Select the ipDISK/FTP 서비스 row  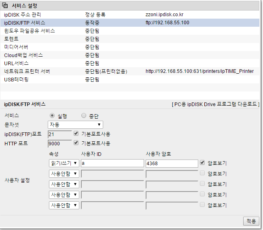pos(130,23)
